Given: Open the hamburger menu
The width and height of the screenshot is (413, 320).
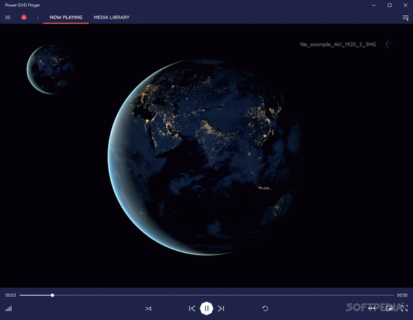Looking at the screenshot, I should (8, 17).
